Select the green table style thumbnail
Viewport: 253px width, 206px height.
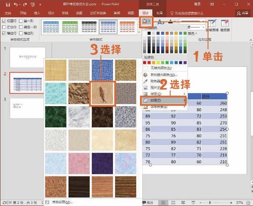coord(70,27)
